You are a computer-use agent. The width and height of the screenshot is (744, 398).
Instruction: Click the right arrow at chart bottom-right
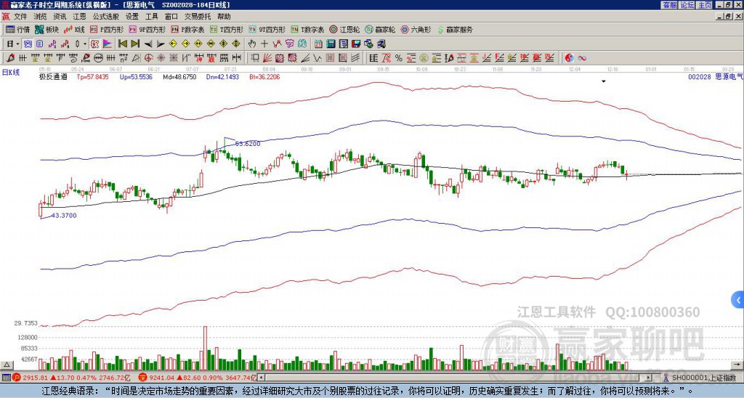click(737, 365)
